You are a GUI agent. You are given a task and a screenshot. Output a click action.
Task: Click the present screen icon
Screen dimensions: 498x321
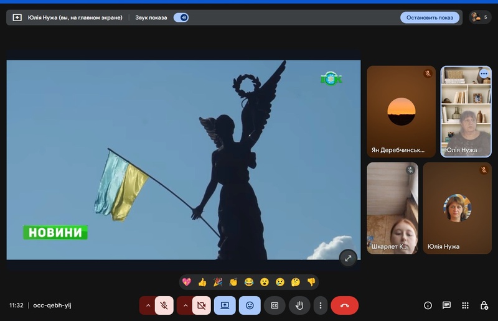pyautogui.click(x=225, y=305)
